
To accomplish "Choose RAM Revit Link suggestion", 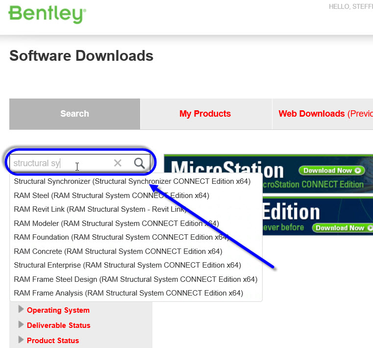I will (100, 209).
